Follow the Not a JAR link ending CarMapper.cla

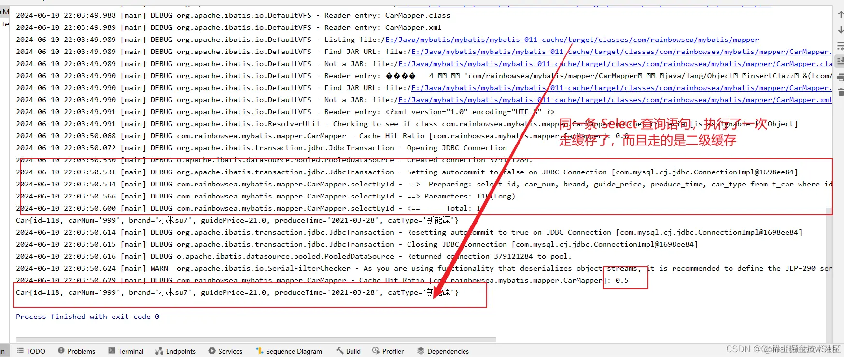[615, 64]
